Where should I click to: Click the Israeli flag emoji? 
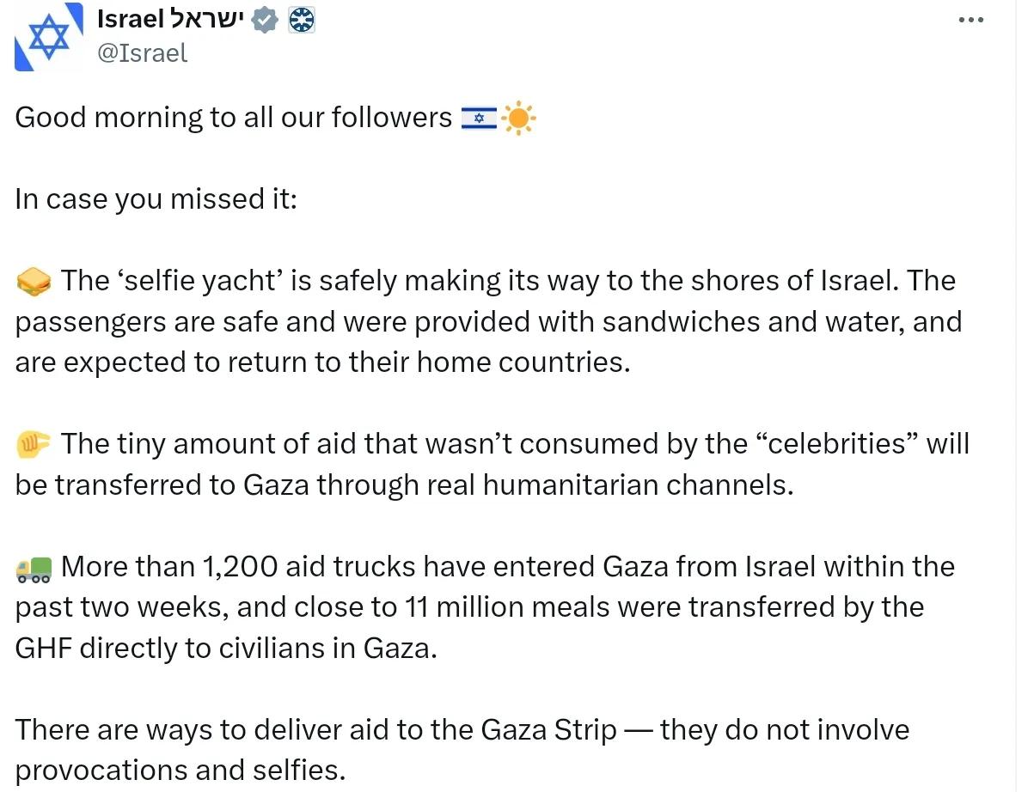[x=479, y=118]
